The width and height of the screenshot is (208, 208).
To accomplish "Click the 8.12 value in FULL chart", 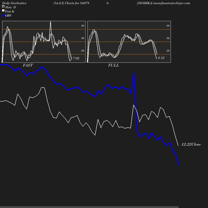I will 161,58.
